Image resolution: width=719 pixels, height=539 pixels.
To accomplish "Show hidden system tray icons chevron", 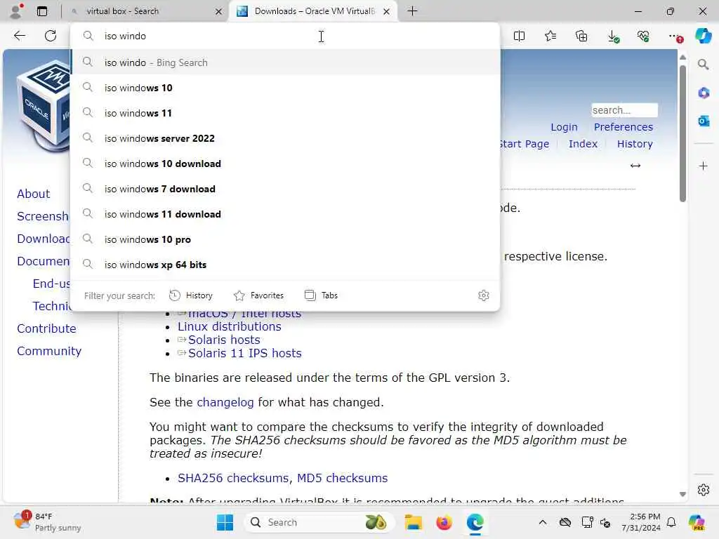I will click(543, 522).
